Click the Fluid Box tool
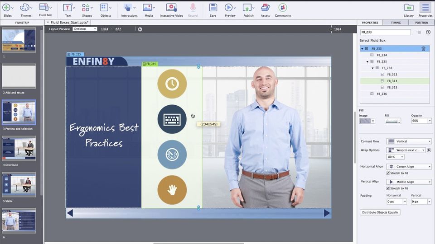 (x=45, y=10)
